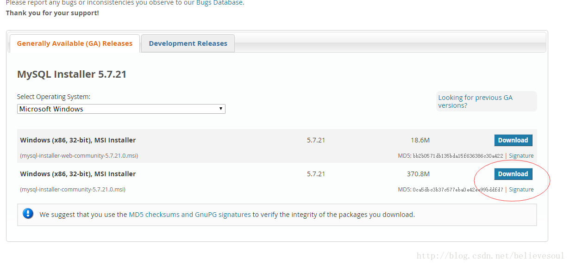The image size is (570, 265).
Task: Select MD5 hash of the web-community installer
Action: coord(458,156)
